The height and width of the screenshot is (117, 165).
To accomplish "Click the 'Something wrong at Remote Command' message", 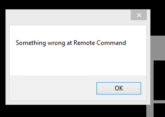I will [x=71, y=43].
